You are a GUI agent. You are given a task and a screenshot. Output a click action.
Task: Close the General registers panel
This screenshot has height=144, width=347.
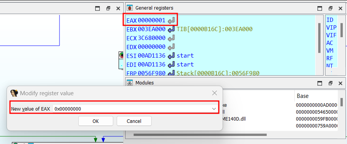340,8
